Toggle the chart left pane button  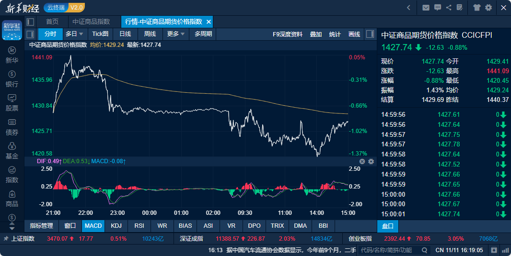(30, 34)
